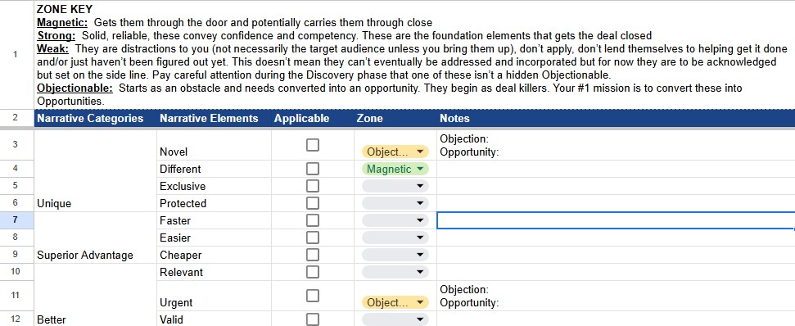This screenshot has height=326, width=795.
Task: Tick the checkbox next to Urgent
Action: click(x=313, y=295)
